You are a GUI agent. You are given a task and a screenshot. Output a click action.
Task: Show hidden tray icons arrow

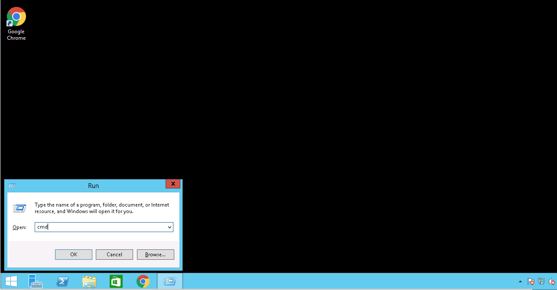tap(520, 282)
